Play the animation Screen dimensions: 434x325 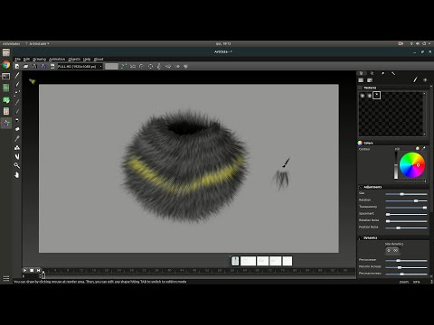[24, 270]
